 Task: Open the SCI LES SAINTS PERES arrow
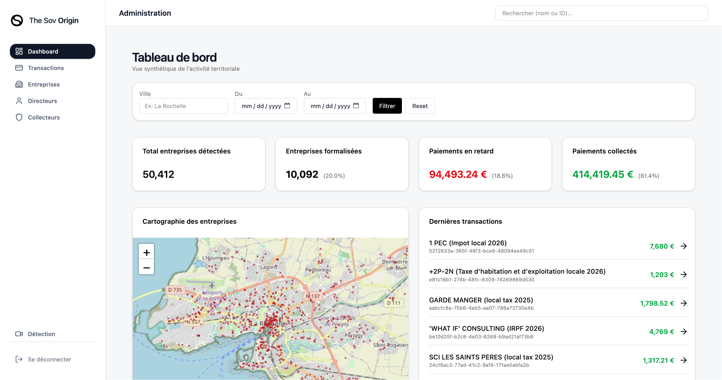pyautogui.click(x=684, y=360)
